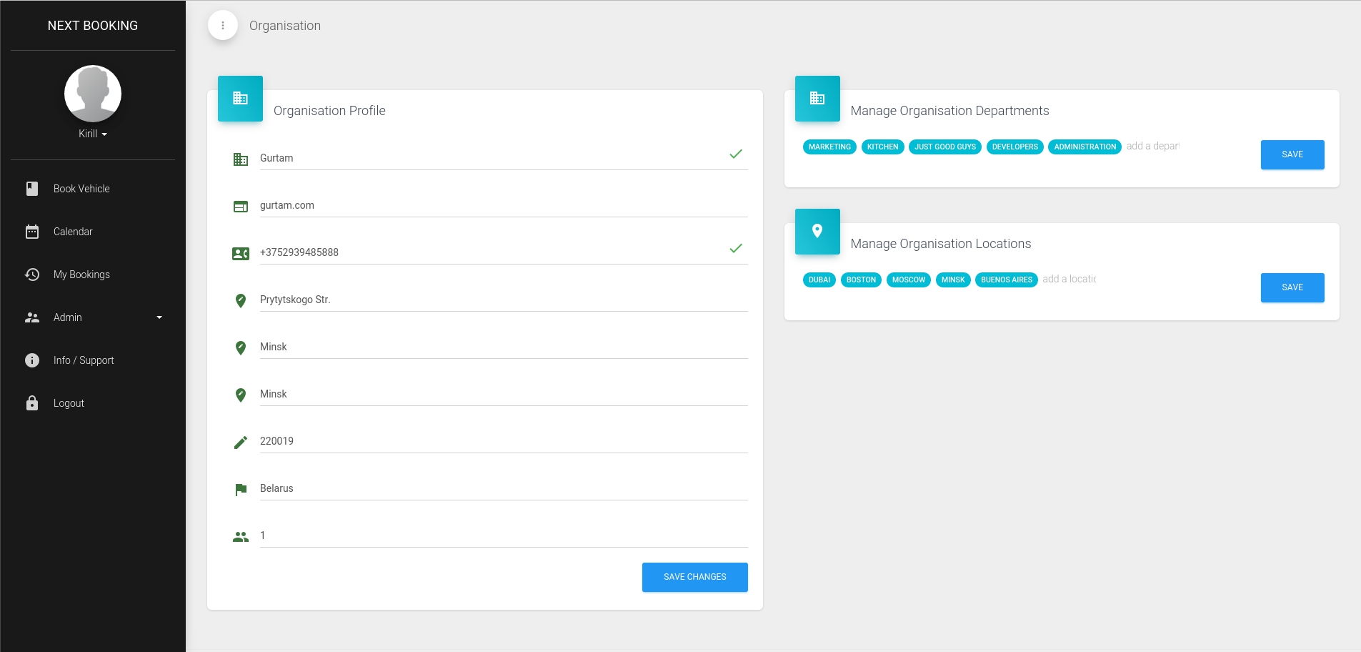Viewport: 1361px width, 652px height.
Task: Go to My Bookings in the sidebar
Action: [x=81, y=274]
